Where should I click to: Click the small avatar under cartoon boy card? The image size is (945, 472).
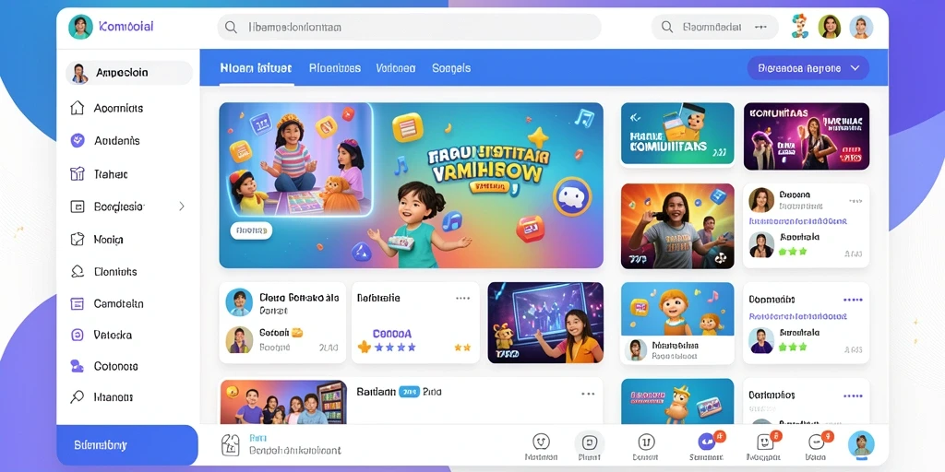click(x=635, y=349)
